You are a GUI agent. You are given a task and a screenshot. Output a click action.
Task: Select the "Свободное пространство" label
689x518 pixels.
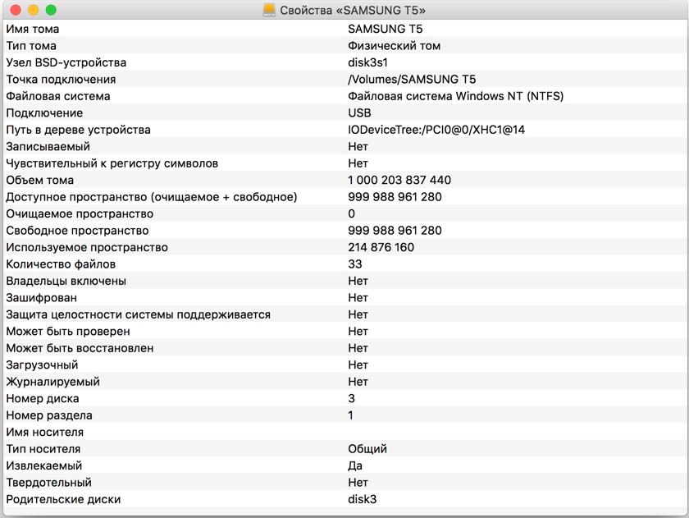[77, 231]
